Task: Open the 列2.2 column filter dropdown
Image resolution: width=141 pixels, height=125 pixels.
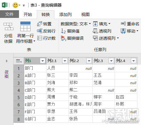Action: point(89,61)
